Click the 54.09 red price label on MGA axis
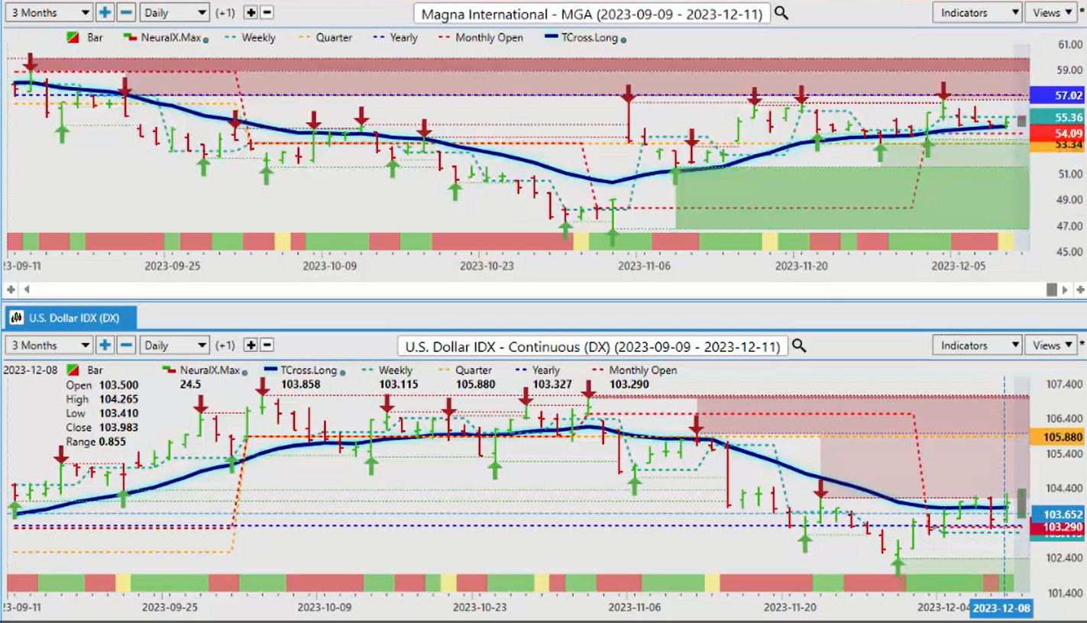This screenshot has height=623, width=1087. pos(1057,133)
